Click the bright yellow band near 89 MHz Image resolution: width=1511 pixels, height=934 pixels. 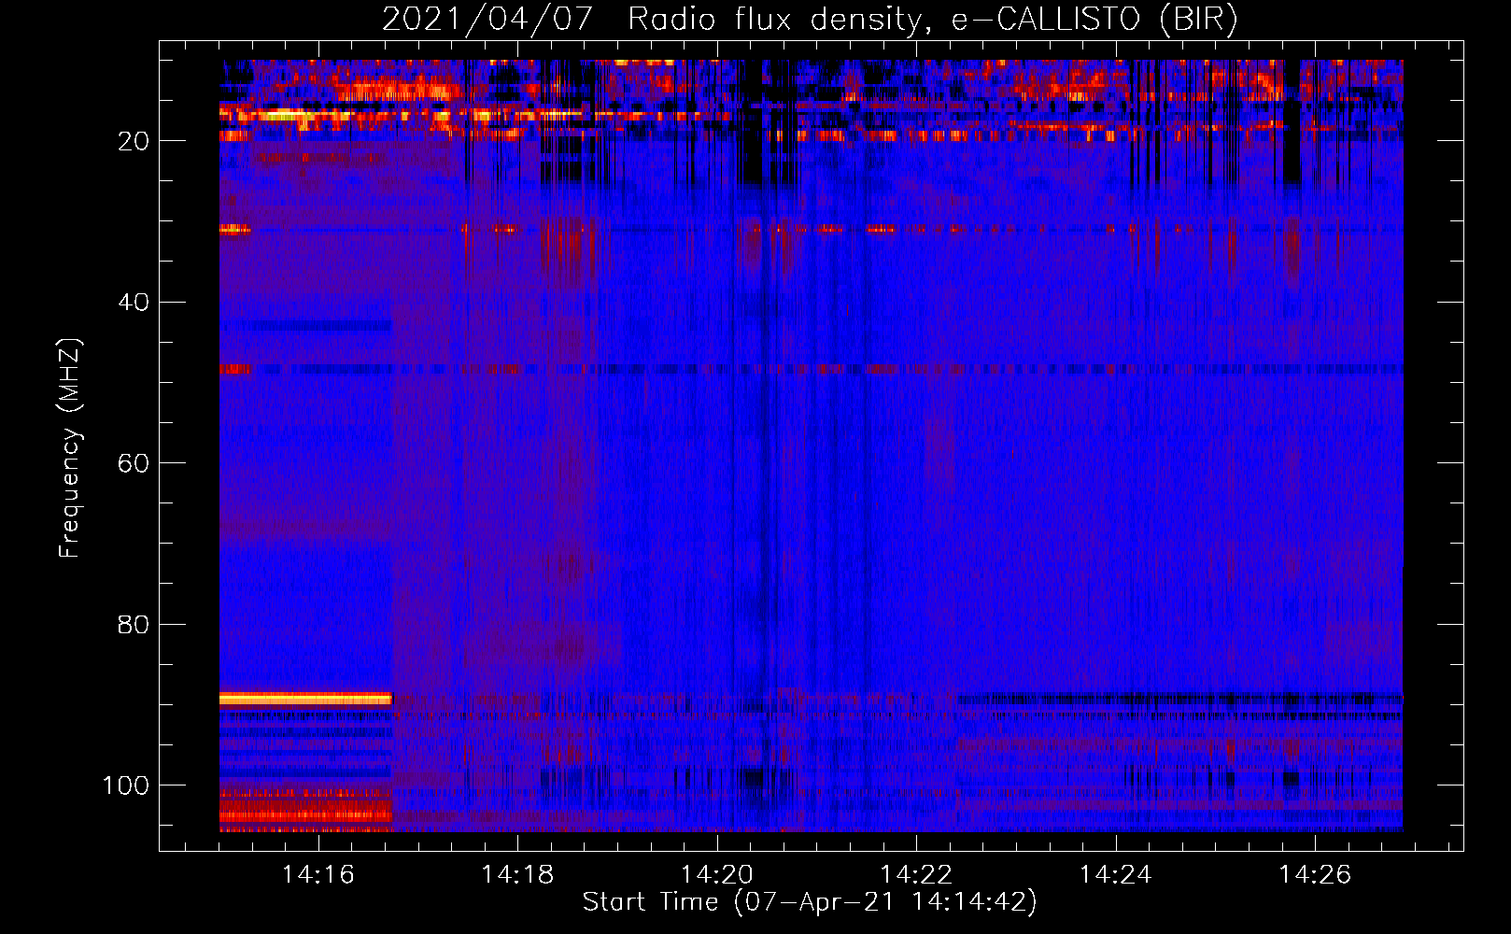coord(305,699)
